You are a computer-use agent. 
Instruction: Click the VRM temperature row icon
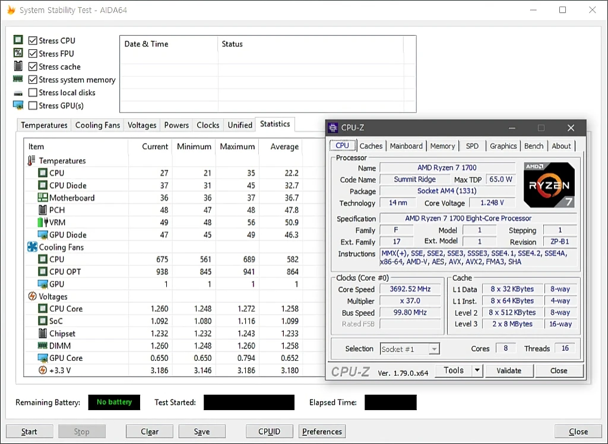pos(43,222)
